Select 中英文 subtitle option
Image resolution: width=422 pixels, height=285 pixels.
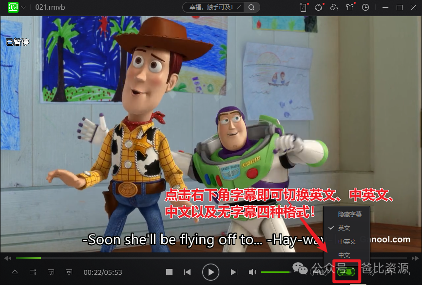tap(346, 242)
